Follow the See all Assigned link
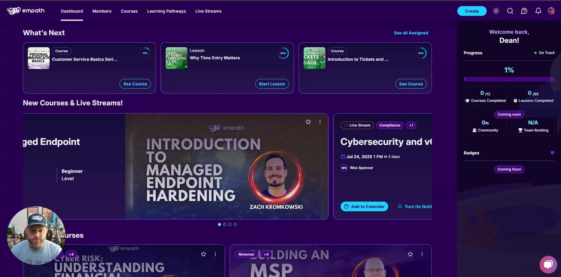 click(411, 33)
